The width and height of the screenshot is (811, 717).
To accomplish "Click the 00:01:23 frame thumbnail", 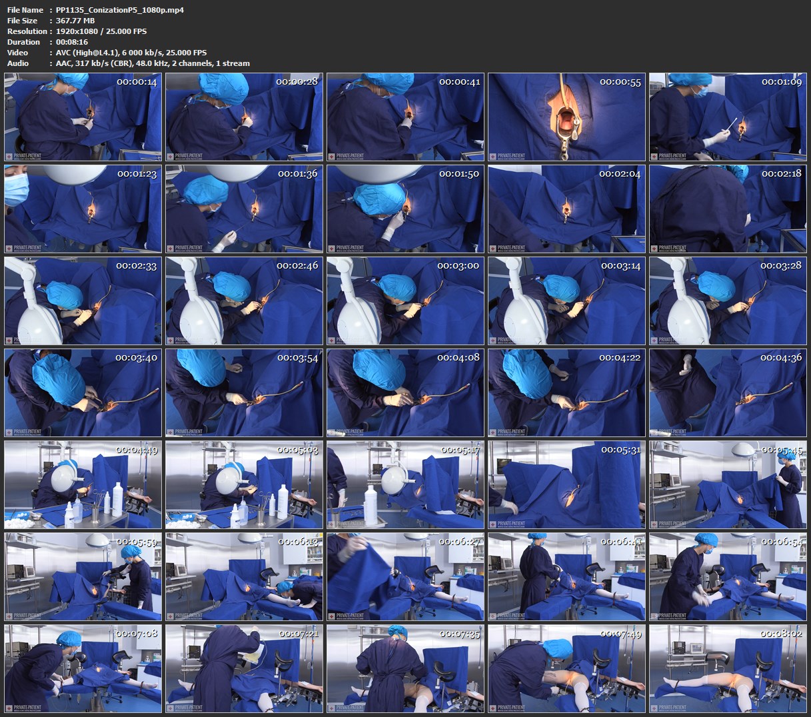I will click(x=83, y=209).
